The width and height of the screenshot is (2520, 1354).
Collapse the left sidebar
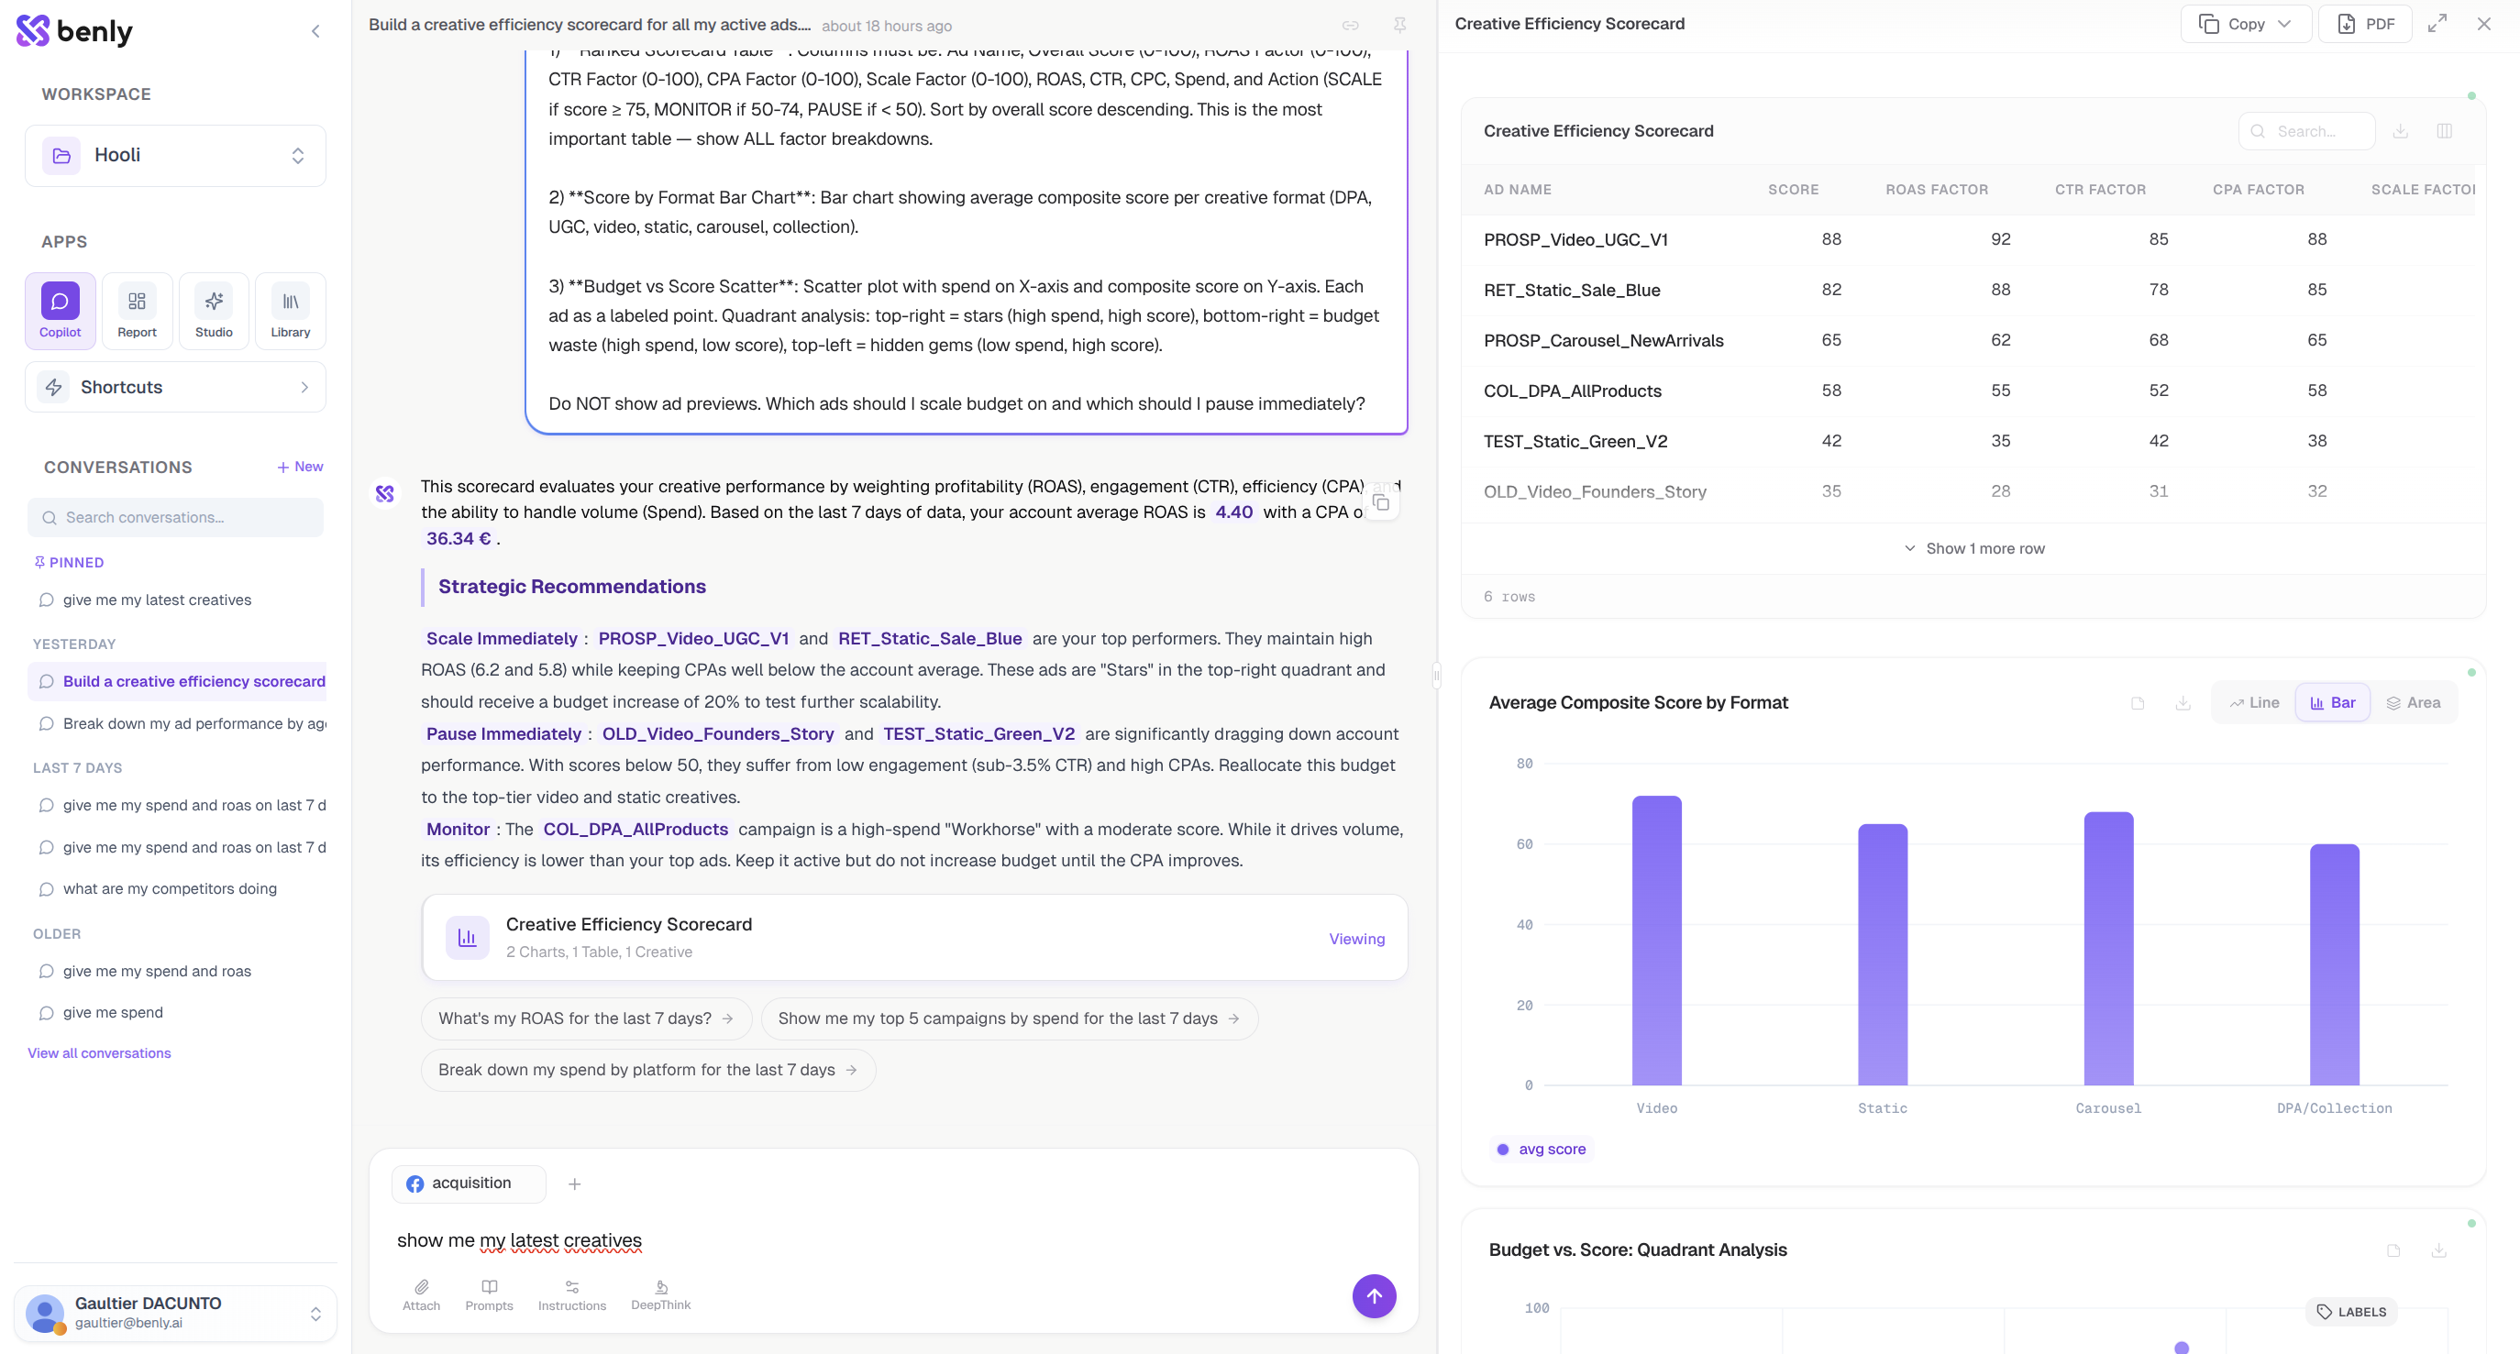click(316, 31)
